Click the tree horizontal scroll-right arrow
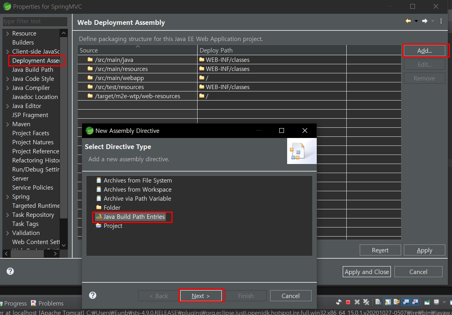Viewport: 452px width, 315px height. point(55,253)
